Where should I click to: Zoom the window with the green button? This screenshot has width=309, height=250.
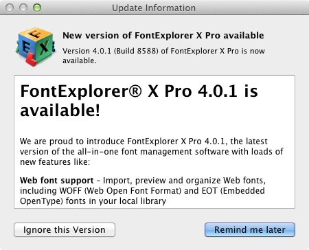37,8
